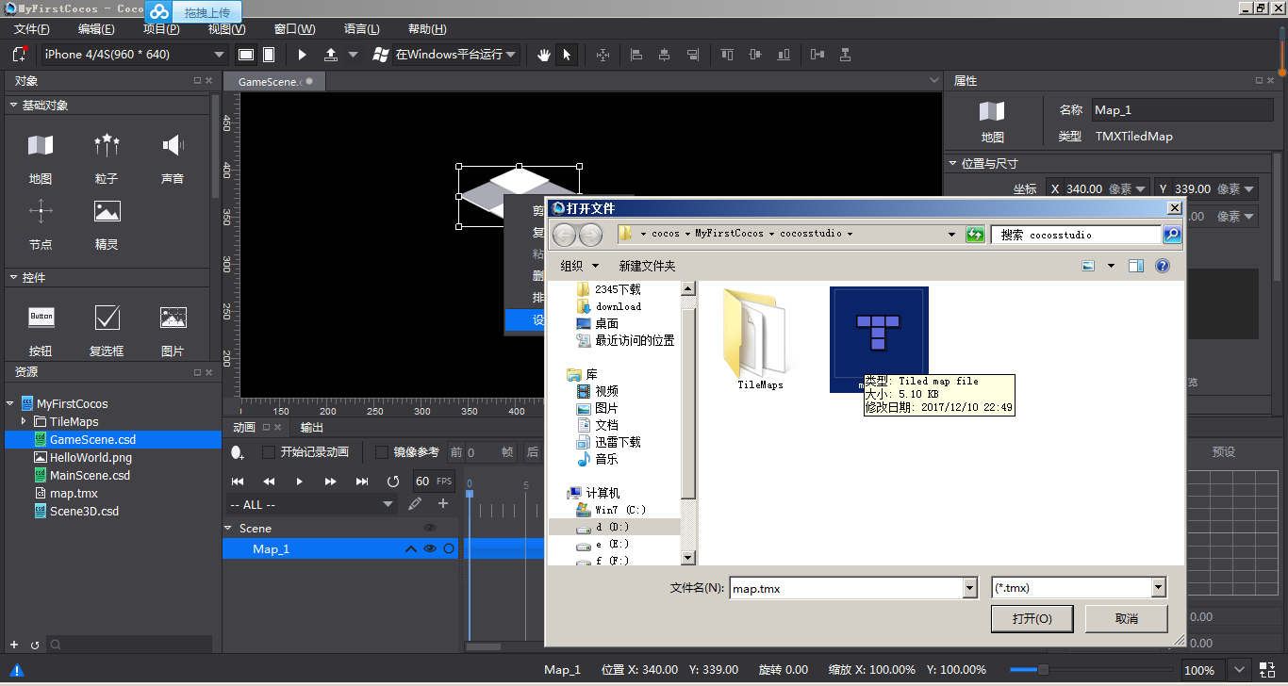Screen dimensions: 1288x686
Task: Collapse the Scene row in timeline
Action: pyautogui.click(x=228, y=528)
